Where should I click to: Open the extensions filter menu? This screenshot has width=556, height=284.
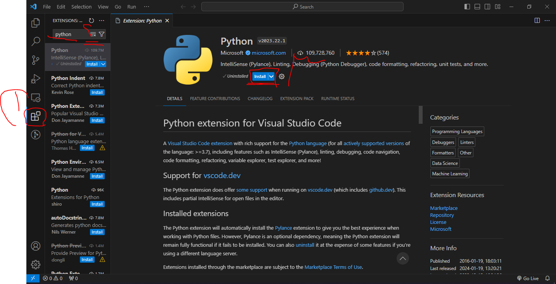coord(101,34)
